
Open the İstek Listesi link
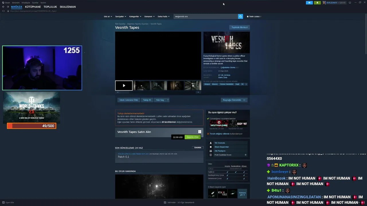254,17
